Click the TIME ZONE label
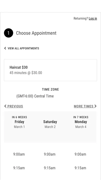 (x=50, y=89)
